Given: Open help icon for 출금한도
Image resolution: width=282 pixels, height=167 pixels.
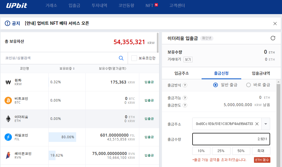Looking at the screenshot, I should pos(185,105).
